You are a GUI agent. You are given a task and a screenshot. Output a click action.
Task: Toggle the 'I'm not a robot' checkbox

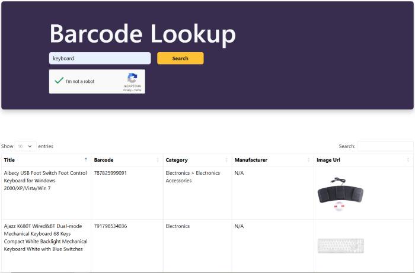tap(59, 81)
